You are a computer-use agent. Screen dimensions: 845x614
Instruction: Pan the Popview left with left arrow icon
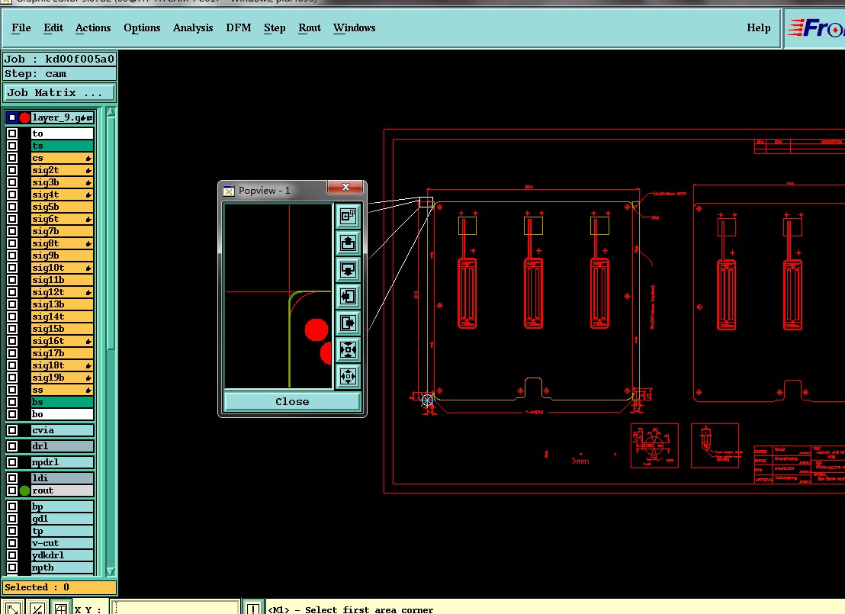coord(348,296)
